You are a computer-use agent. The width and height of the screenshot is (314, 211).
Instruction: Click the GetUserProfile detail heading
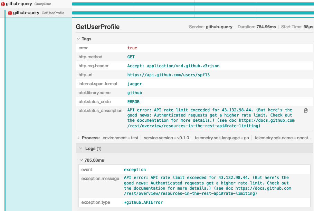point(97,27)
